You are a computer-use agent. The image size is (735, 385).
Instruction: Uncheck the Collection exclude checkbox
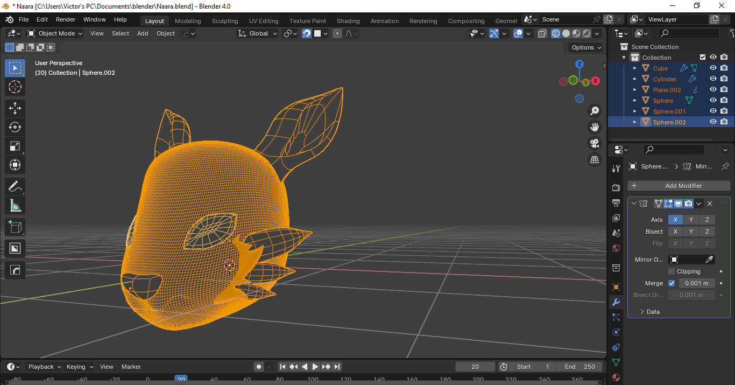point(702,58)
